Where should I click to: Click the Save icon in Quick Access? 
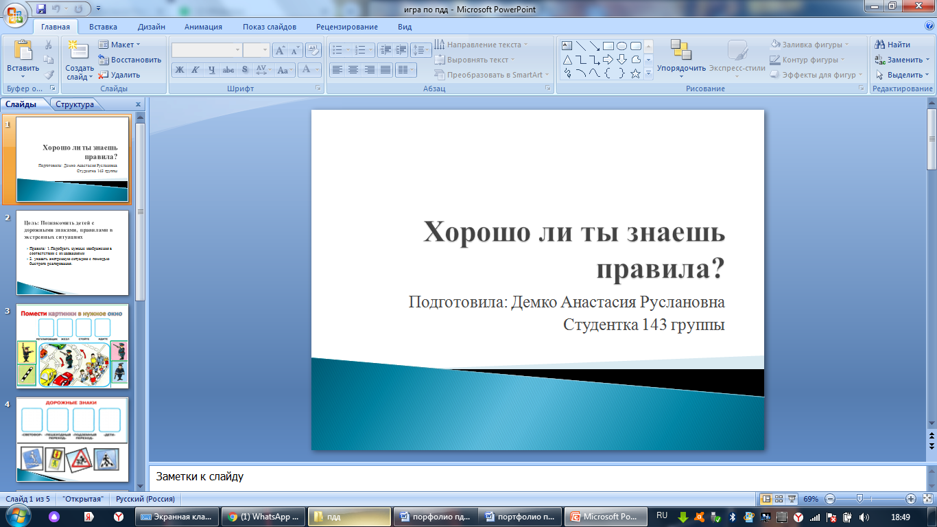[41, 9]
